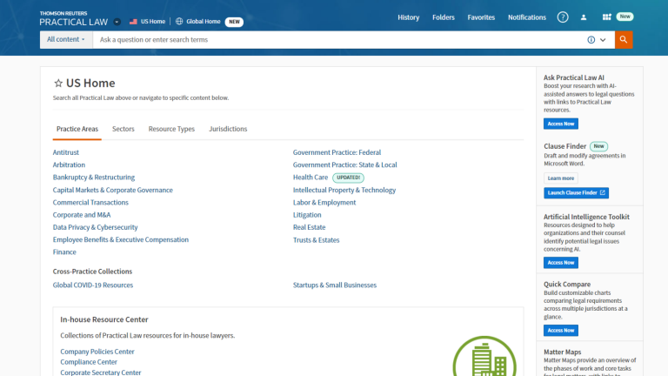
Task: Open the user profile icon
Action: point(584,17)
